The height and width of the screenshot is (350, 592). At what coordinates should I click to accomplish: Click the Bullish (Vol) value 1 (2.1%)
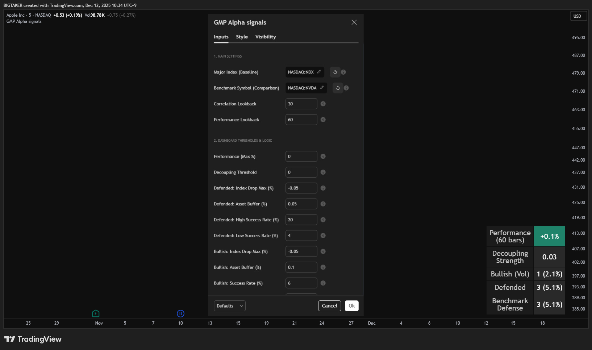coord(549,274)
